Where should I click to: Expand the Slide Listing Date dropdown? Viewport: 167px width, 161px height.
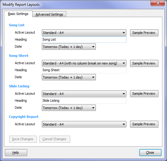69,108
